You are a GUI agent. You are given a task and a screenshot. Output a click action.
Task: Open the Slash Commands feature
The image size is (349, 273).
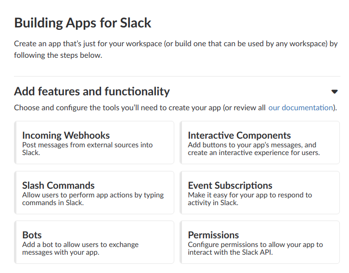pos(58,185)
